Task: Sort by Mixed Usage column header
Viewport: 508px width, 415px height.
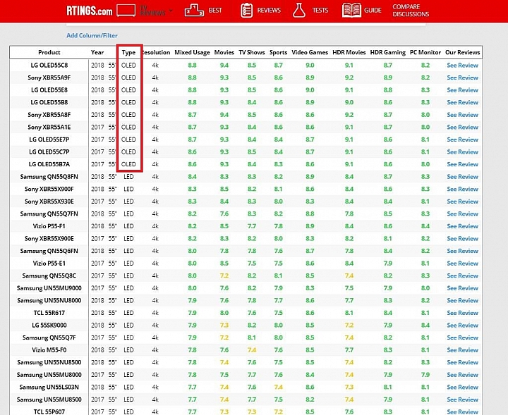Action: point(192,52)
